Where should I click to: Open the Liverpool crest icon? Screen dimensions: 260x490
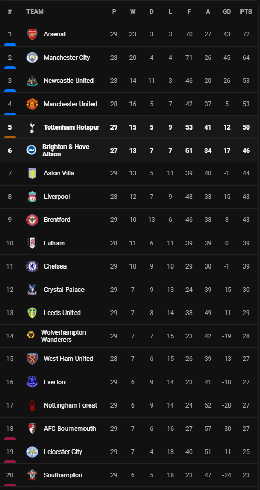coord(32,197)
